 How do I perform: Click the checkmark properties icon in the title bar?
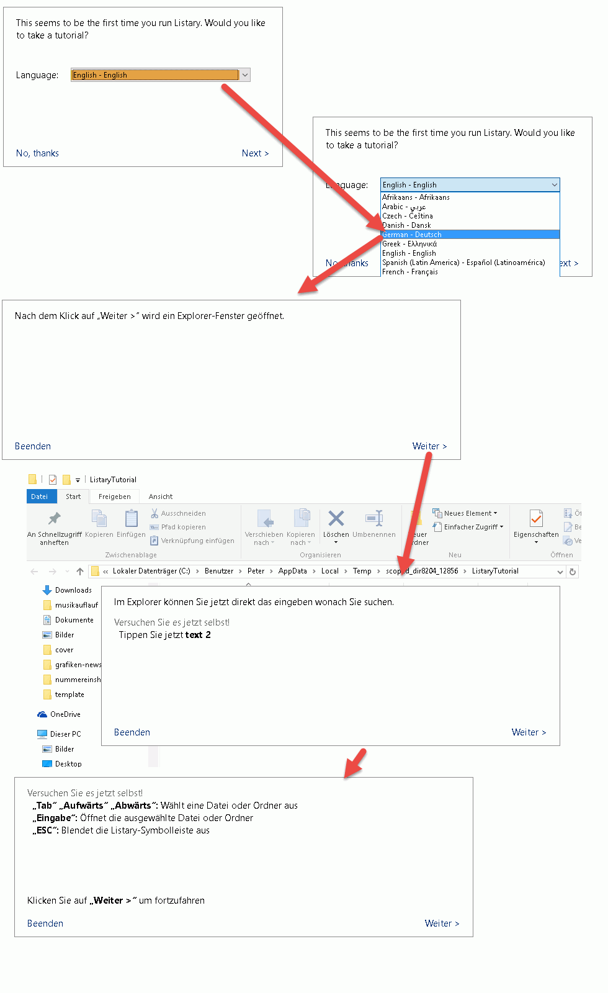[53, 480]
